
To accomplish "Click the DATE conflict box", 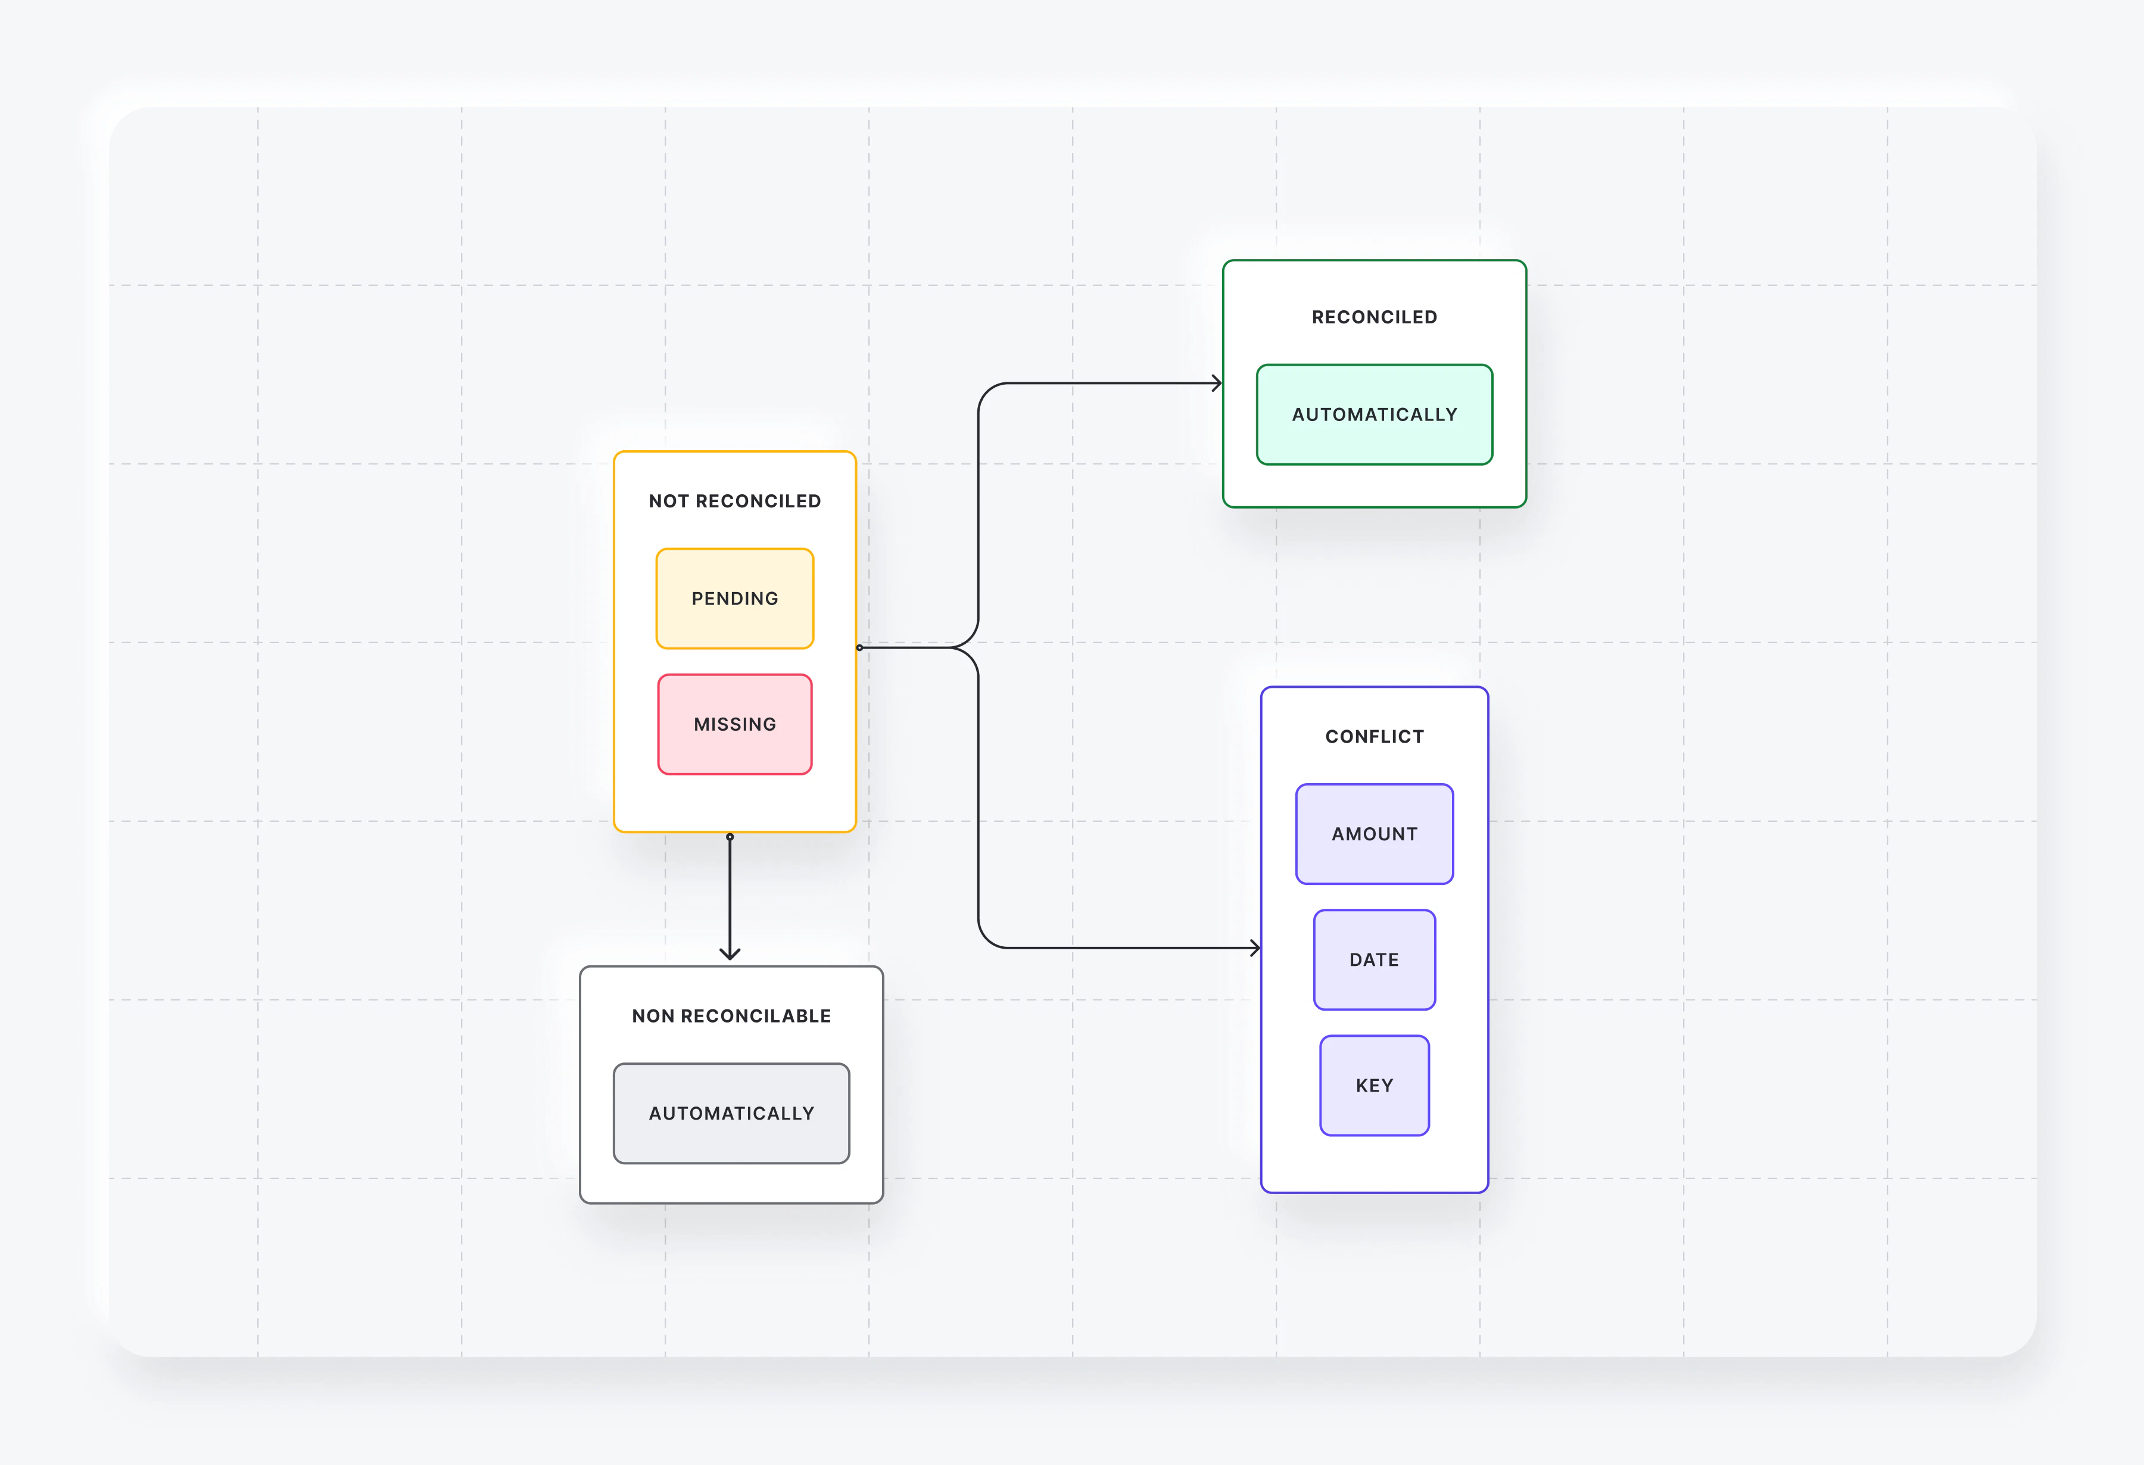I will click(1374, 959).
